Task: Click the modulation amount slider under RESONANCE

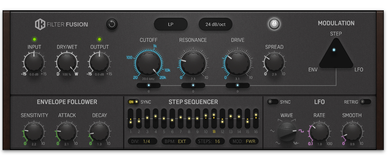Action: point(193,85)
